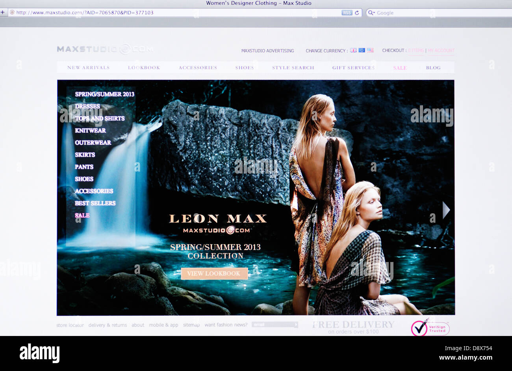Viewport: 512px width, 371px height.
Task: Open the Google search magnifier dropdown
Action: [x=371, y=13]
